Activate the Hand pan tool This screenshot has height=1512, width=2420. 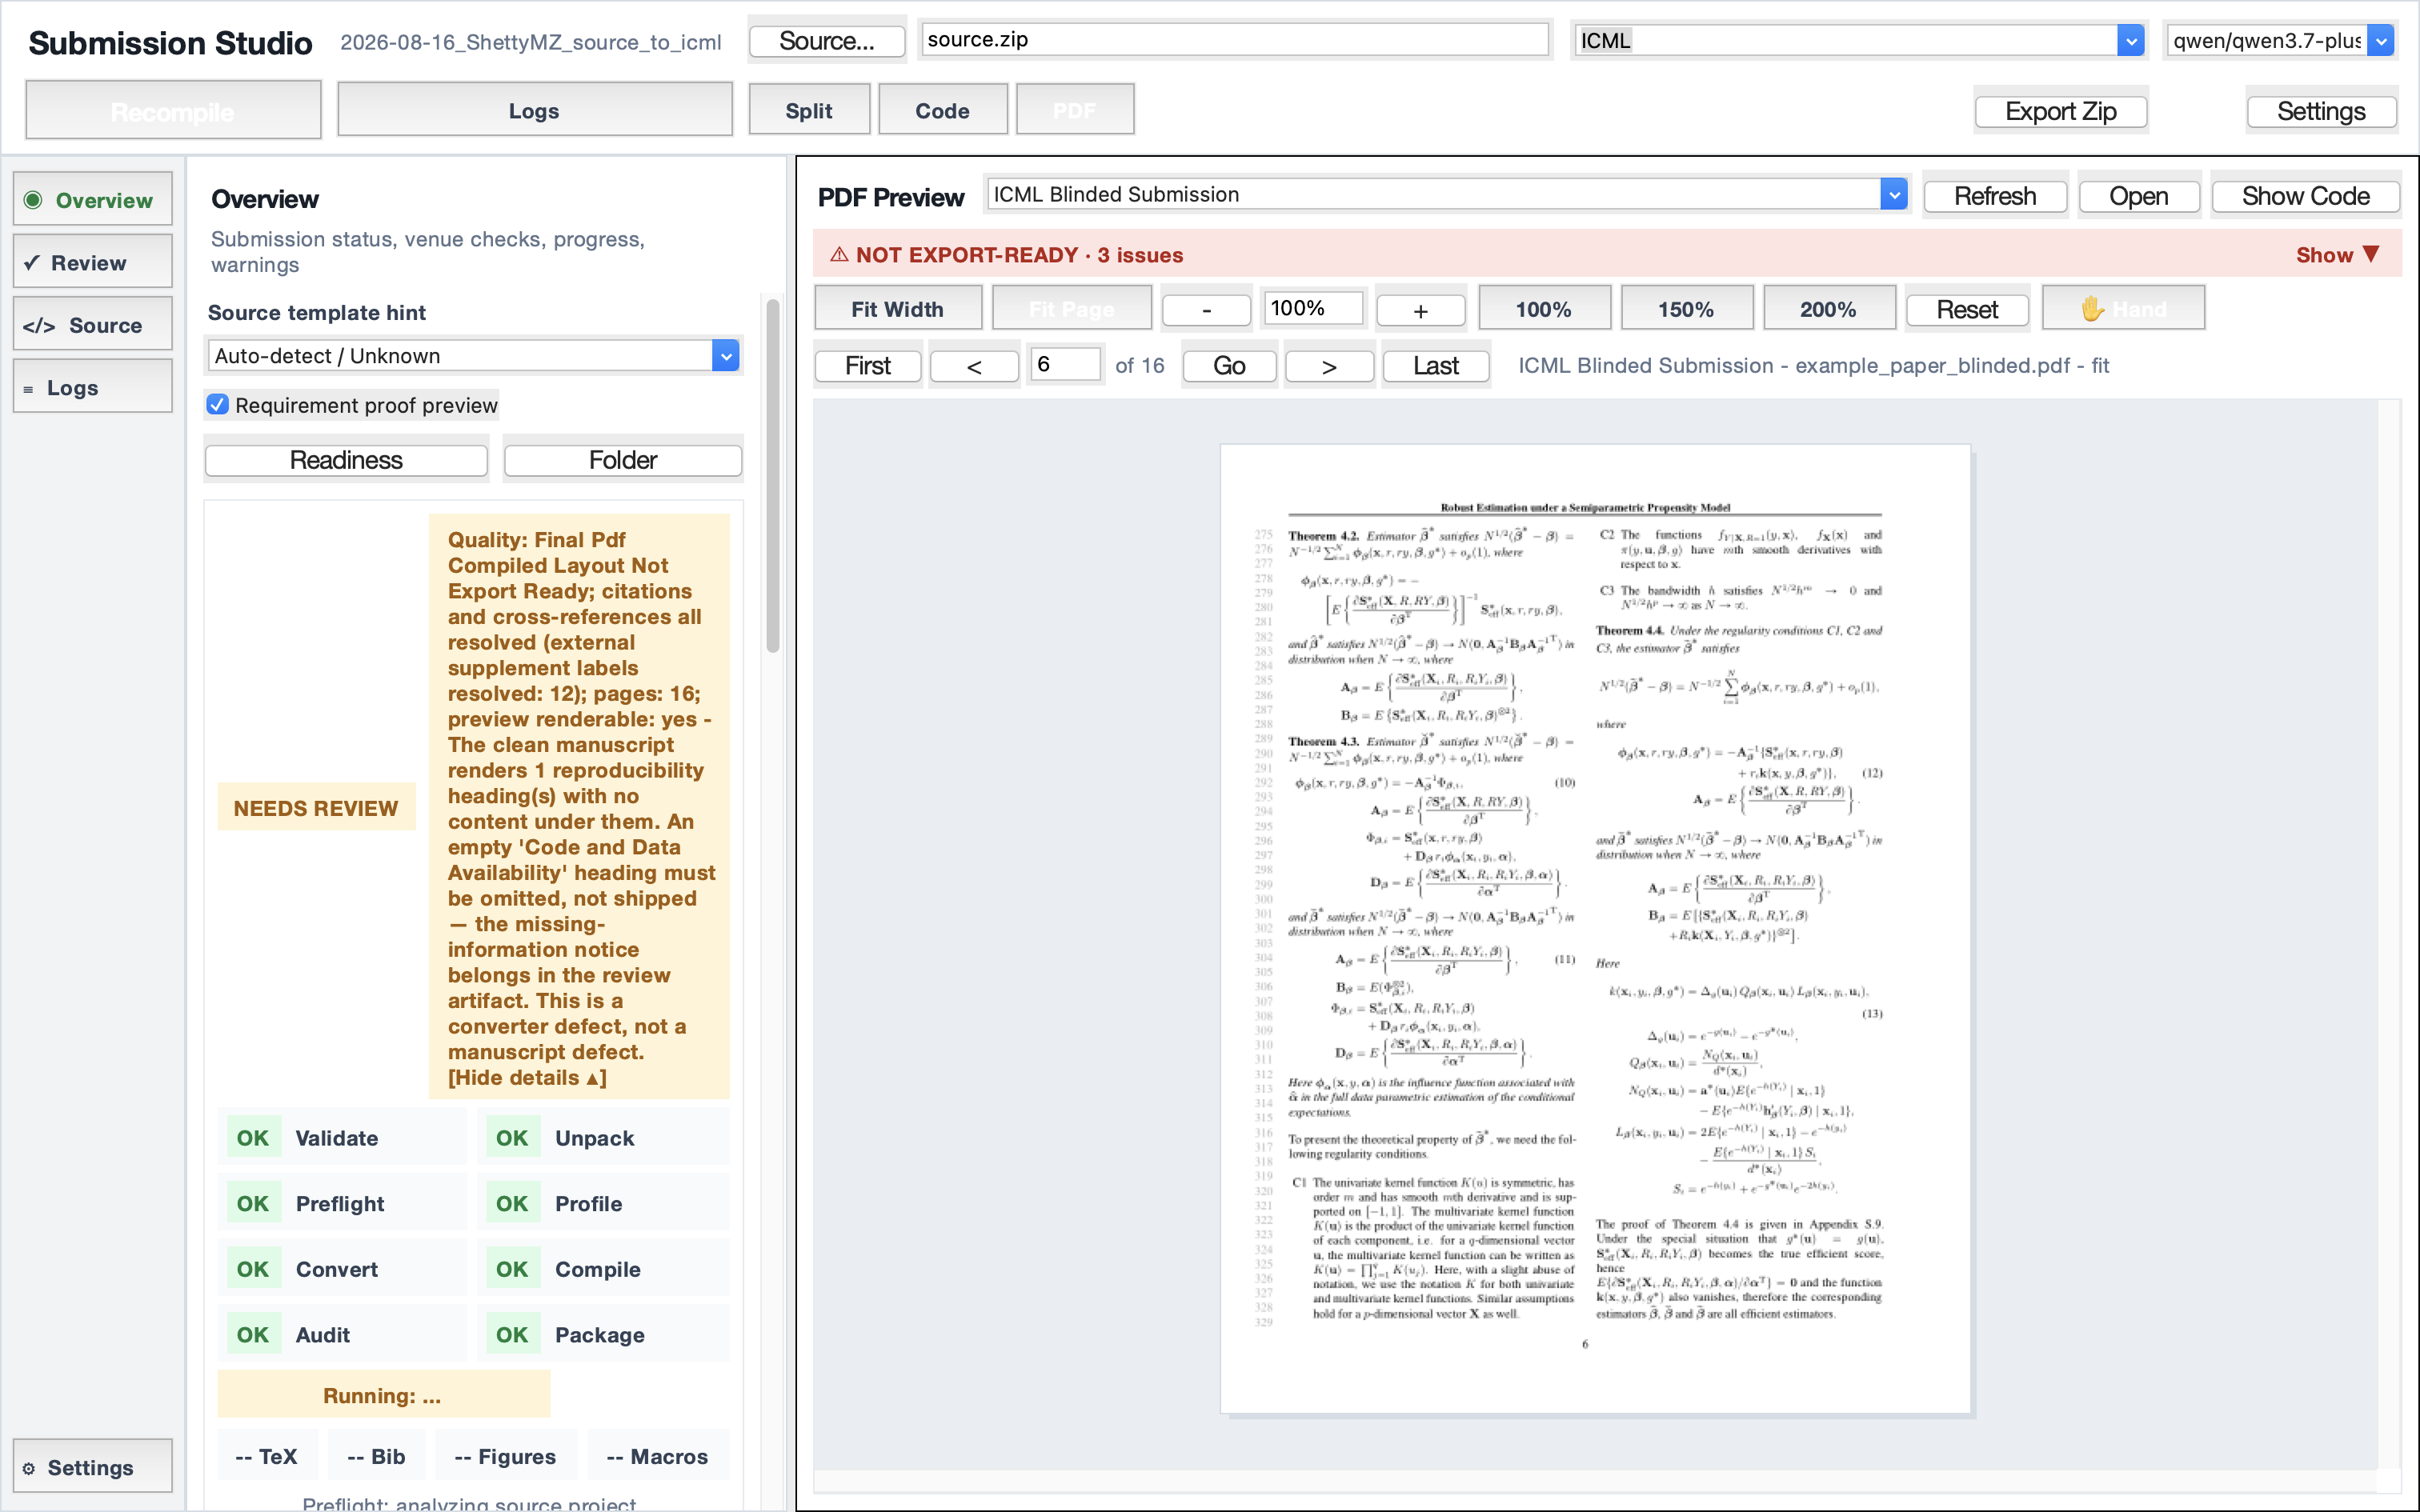(x=2122, y=309)
